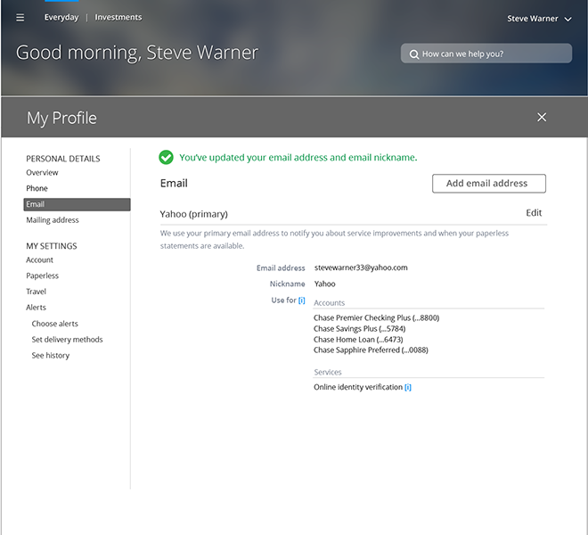Click Chase Premier Checking Plus (...8800)
Screen dimensions: 588x535
pos(377,318)
